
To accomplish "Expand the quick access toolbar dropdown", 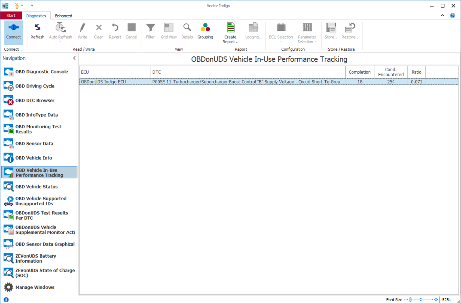I will (x=32, y=6).
